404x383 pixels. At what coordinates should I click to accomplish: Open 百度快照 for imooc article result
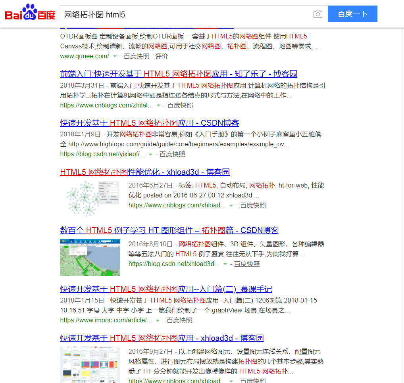click(x=179, y=320)
